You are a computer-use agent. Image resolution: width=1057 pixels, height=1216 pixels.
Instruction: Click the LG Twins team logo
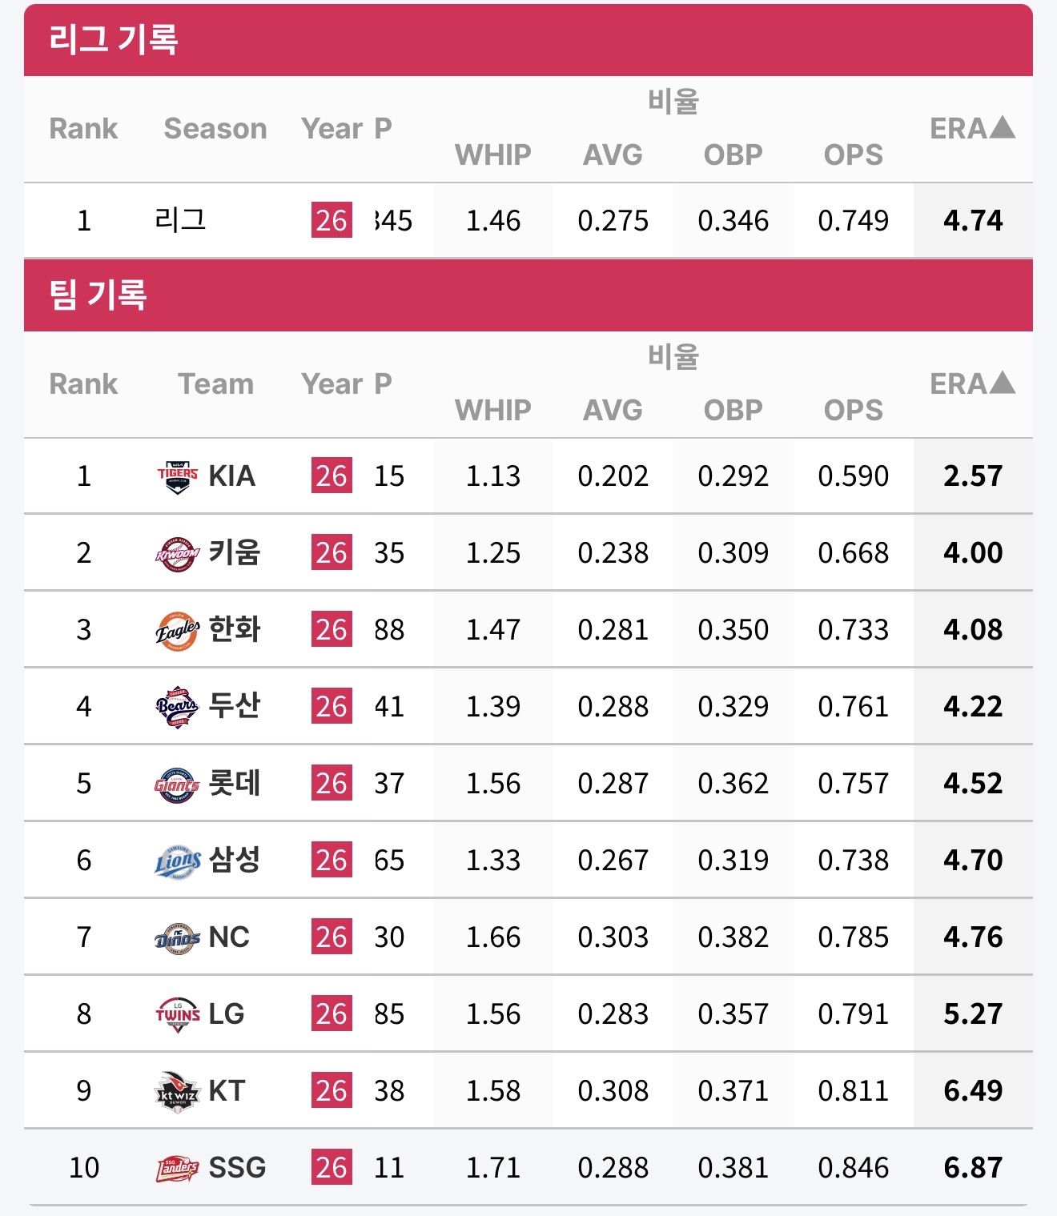click(x=178, y=1014)
